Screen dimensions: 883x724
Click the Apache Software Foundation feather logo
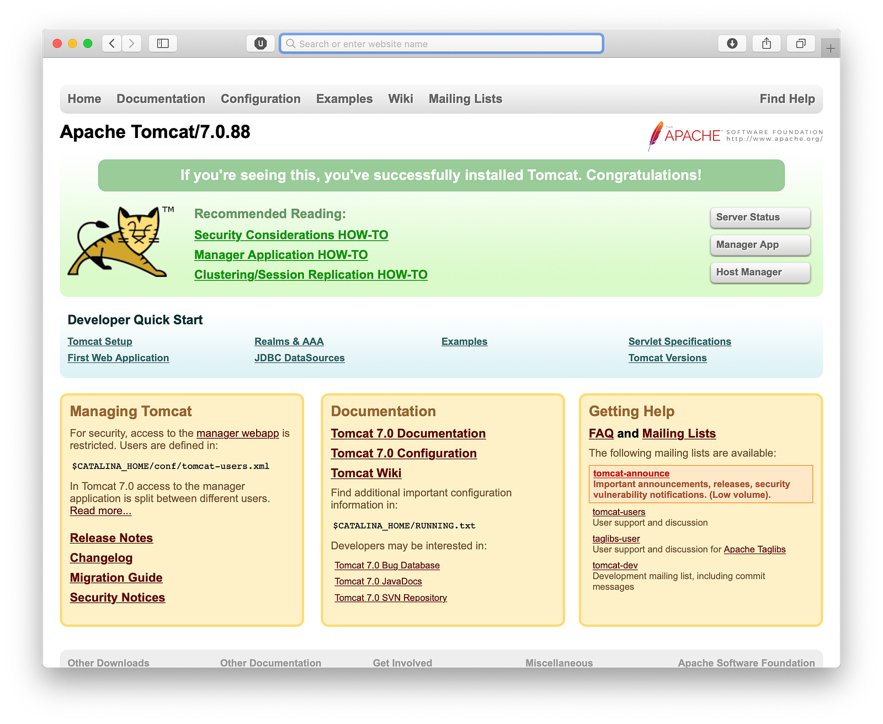735,136
